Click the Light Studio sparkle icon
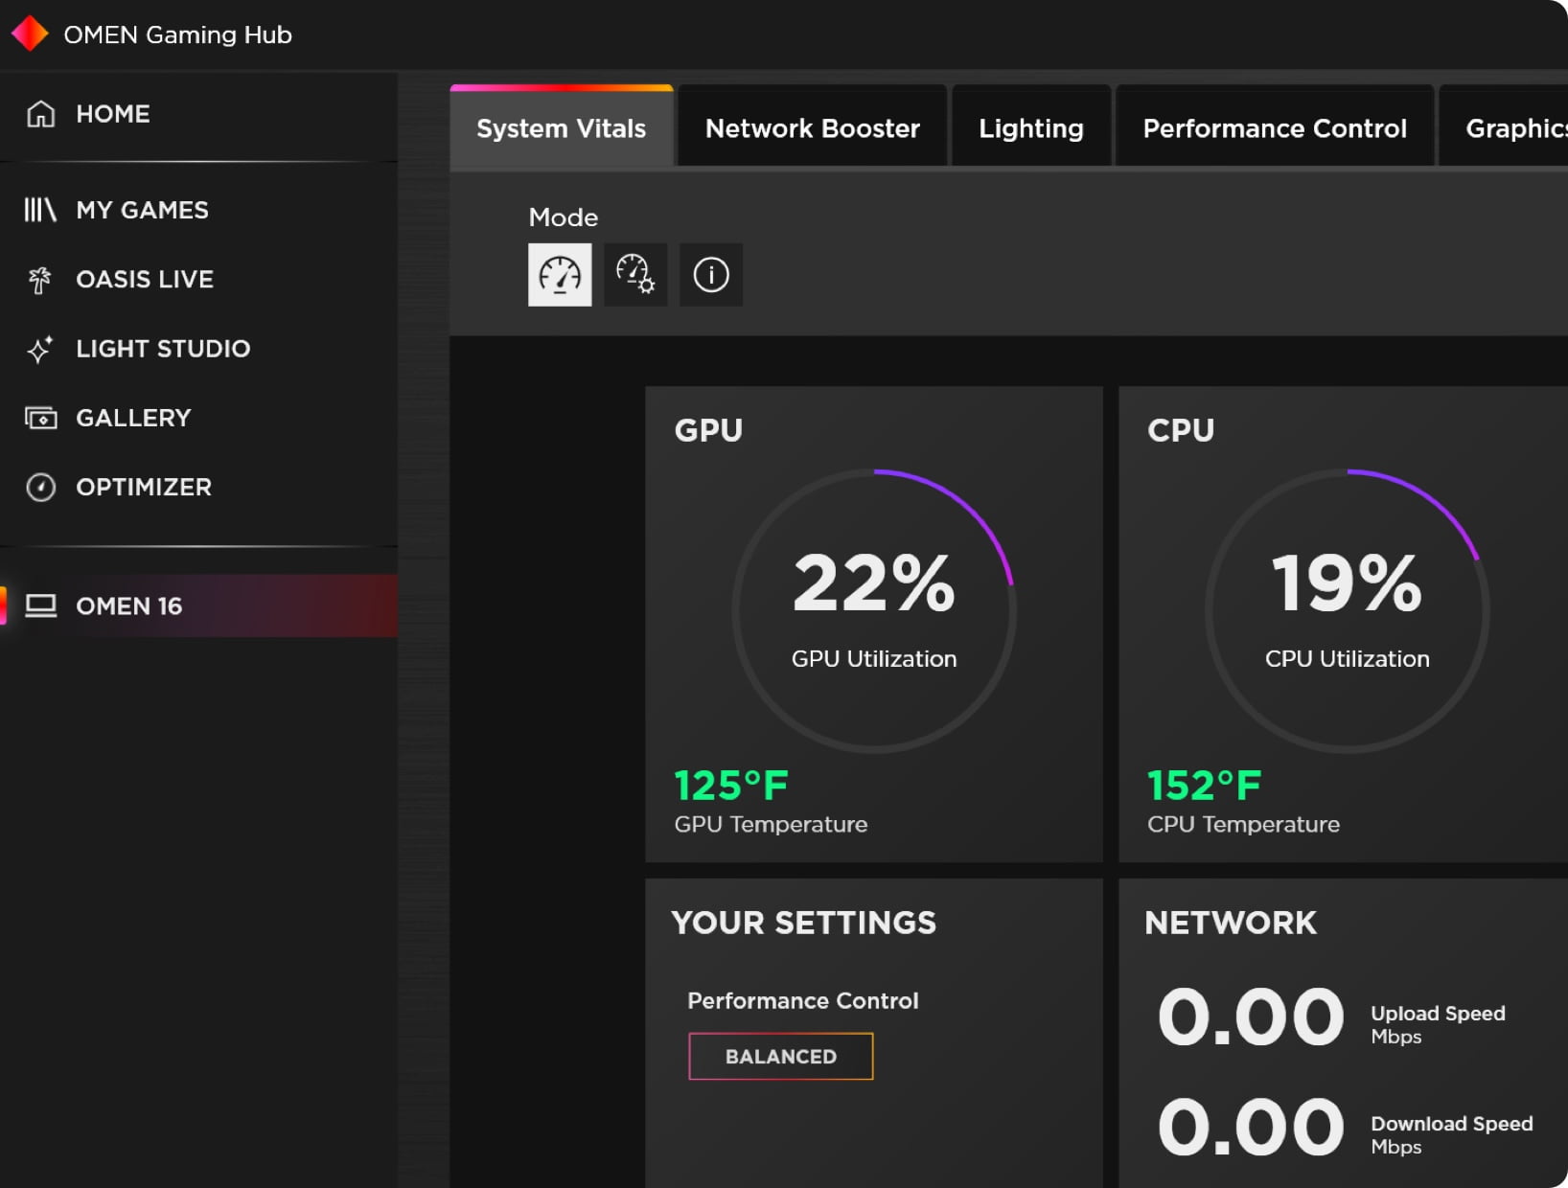The height and width of the screenshot is (1188, 1568). pos(40,349)
